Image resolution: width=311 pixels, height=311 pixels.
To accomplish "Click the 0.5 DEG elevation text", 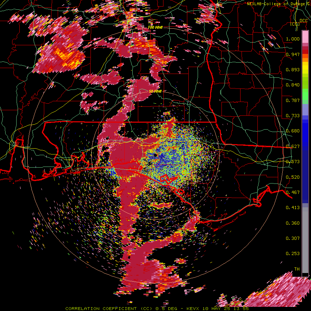I will click(x=167, y=309).
